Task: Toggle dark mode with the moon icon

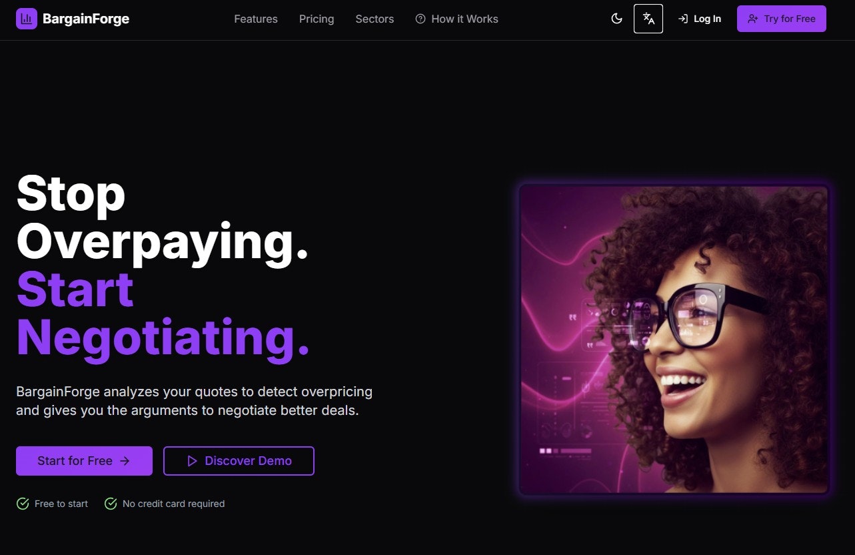Action: [616, 19]
